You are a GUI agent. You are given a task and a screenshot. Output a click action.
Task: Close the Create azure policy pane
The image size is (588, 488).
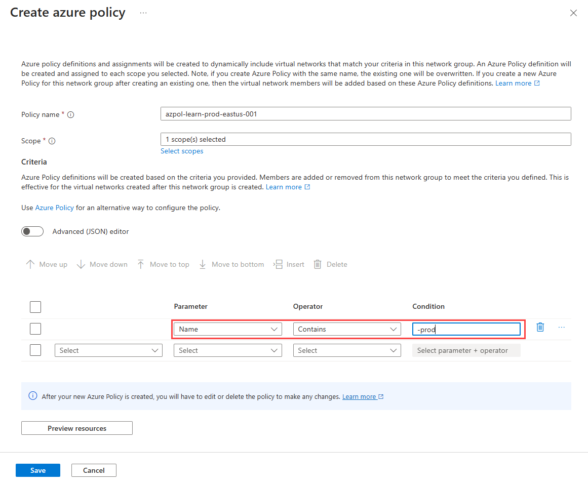(x=573, y=13)
